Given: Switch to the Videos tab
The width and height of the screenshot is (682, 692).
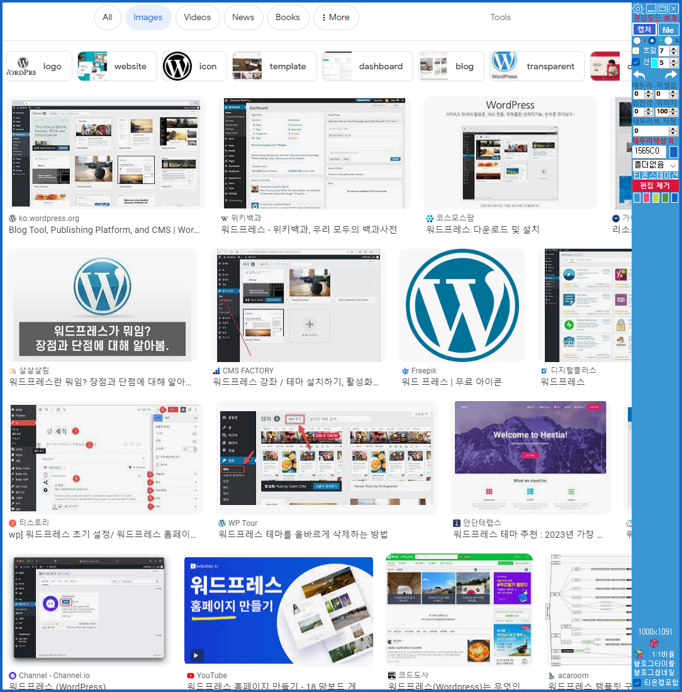Looking at the screenshot, I should (x=198, y=17).
